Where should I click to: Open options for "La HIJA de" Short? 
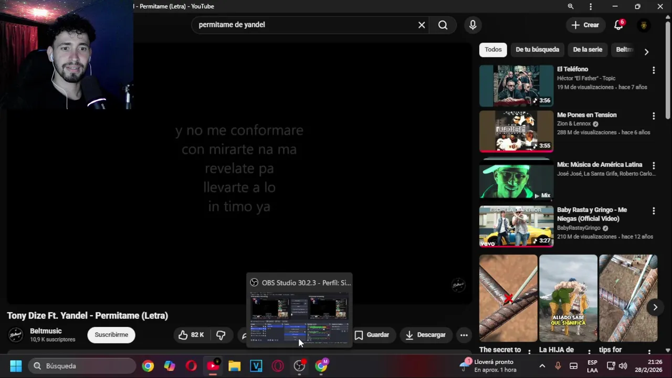(589, 351)
